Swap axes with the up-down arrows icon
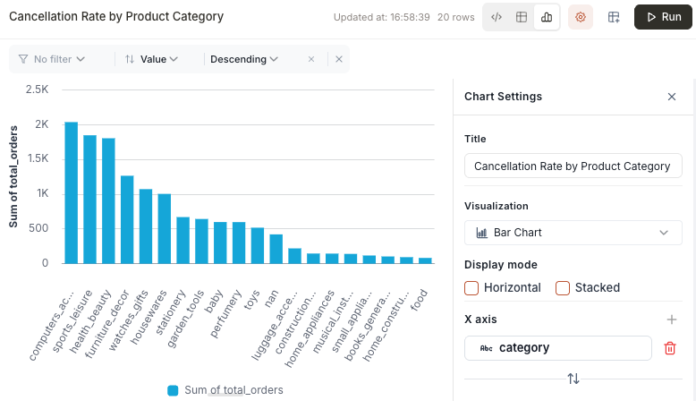This screenshot has height=409, width=696. [573, 379]
